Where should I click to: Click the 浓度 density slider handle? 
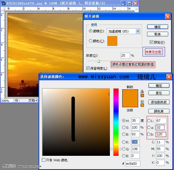pos(99,61)
